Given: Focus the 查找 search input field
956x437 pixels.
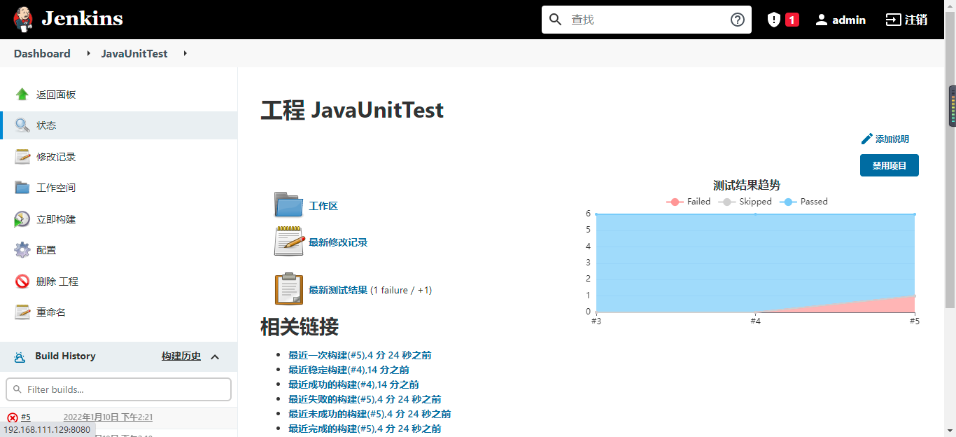Looking at the screenshot, I should coord(647,20).
